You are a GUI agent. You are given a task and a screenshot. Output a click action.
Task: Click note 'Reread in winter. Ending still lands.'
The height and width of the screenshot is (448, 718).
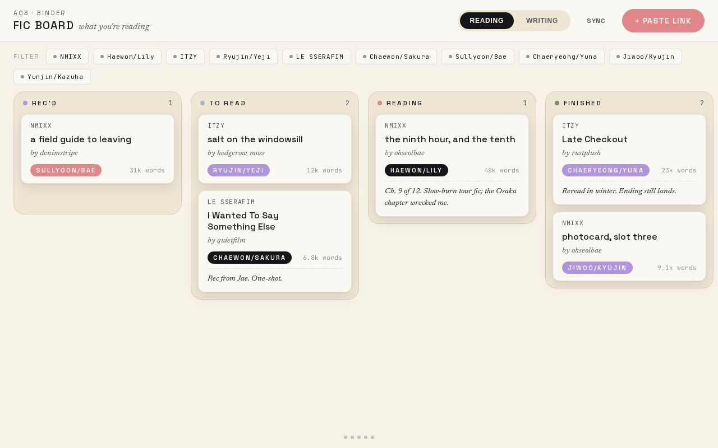click(619, 191)
